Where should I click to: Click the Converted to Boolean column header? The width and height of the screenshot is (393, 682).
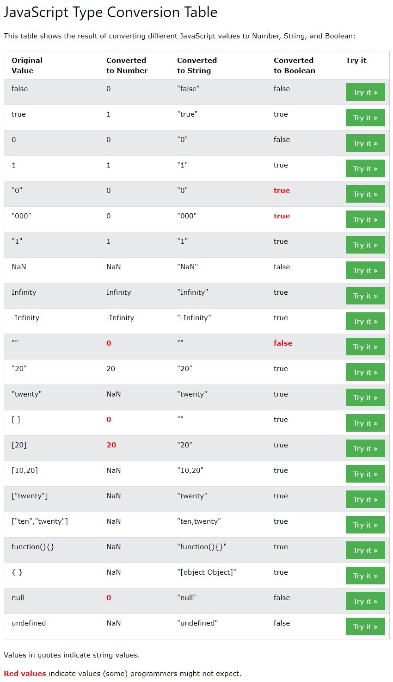click(x=294, y=66)
